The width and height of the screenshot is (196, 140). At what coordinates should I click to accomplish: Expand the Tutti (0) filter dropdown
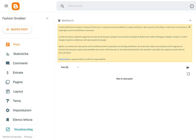(78, 67)
